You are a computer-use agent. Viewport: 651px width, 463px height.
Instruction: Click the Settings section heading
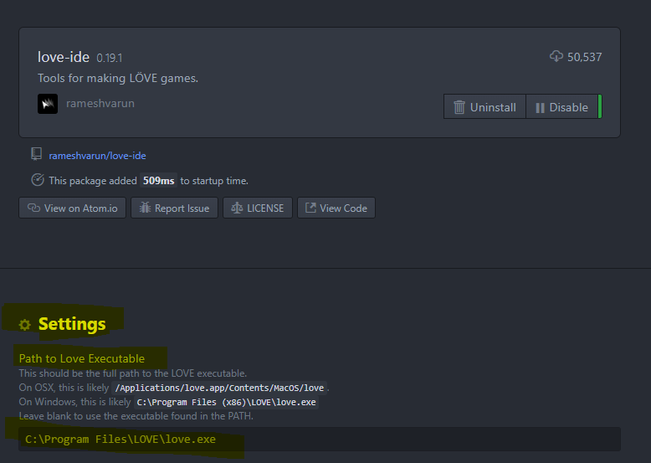(x=72, y=324)
